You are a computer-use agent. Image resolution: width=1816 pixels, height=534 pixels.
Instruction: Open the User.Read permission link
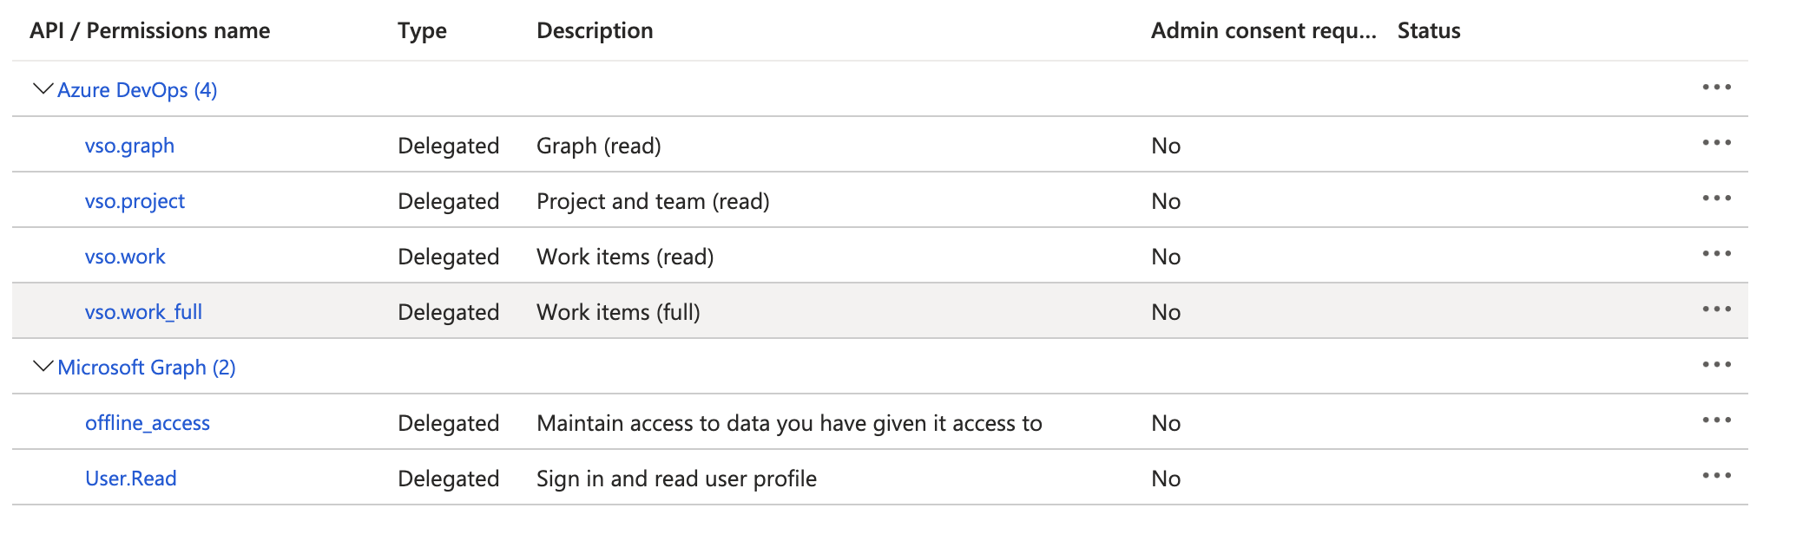click(x=131, y=479)
